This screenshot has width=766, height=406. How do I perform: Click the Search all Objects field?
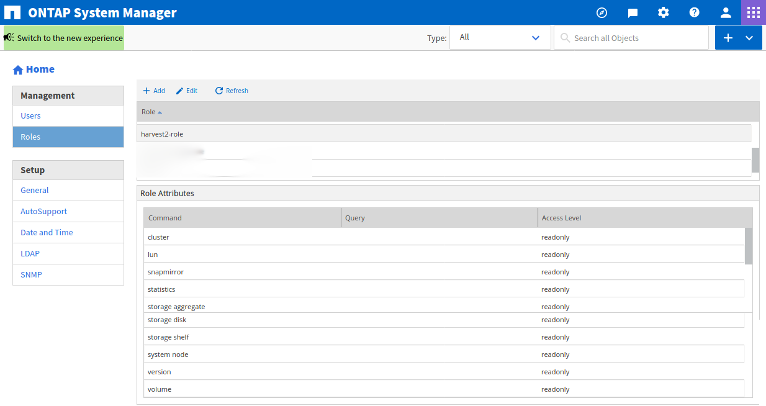point(631,37)
